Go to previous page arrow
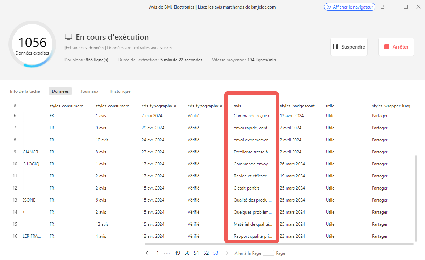425x260 pixels. pyautogui.click(x=147, y=253)
